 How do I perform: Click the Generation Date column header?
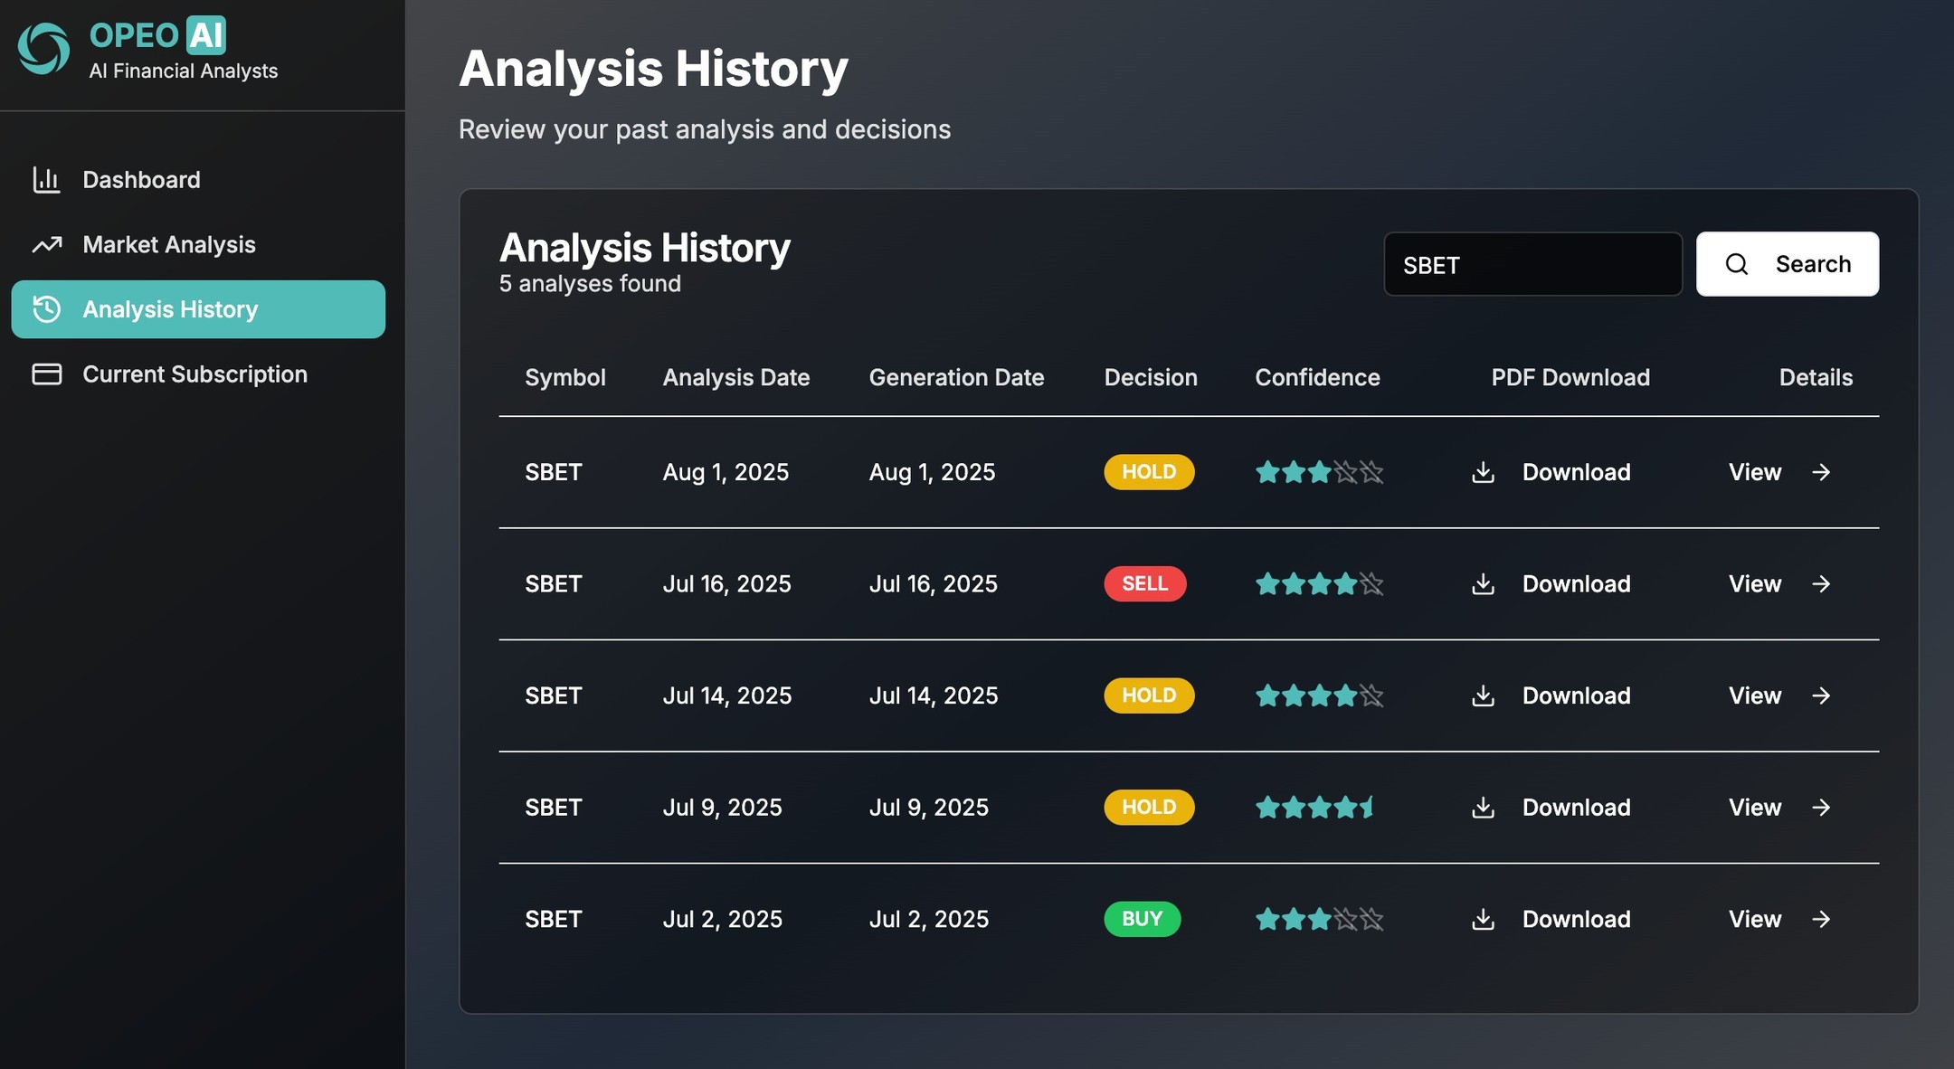click(x=956, y=377)
